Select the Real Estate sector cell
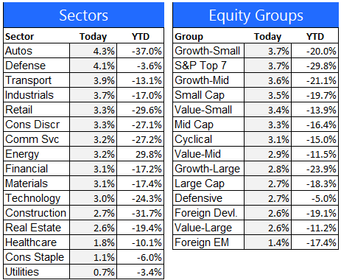The height and width of the screenshot is (280, 341). coord(37,228)
